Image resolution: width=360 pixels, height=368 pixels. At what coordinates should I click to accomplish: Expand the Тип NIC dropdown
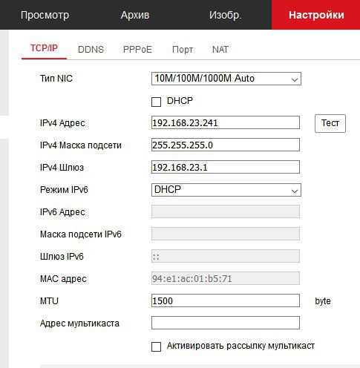point(226,79)
